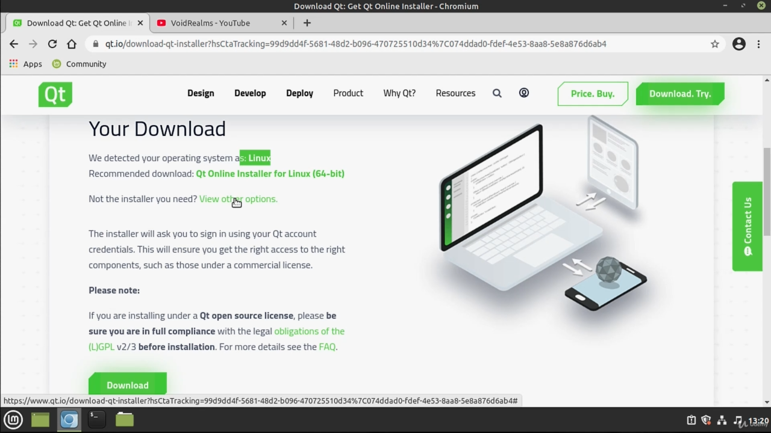Click the Price. Buy. button
This screenshot has height=433, width=771.
coord(593,94)
